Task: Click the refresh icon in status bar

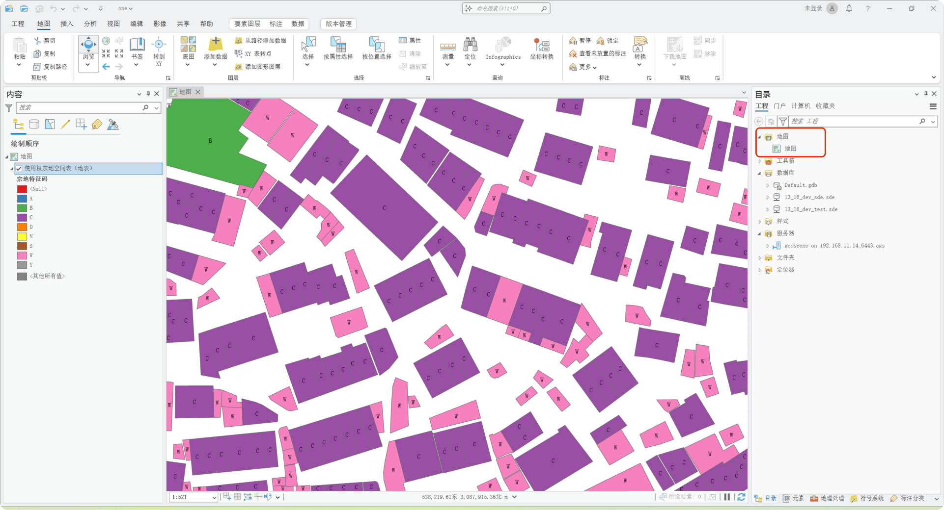Action: click(741, 497)
